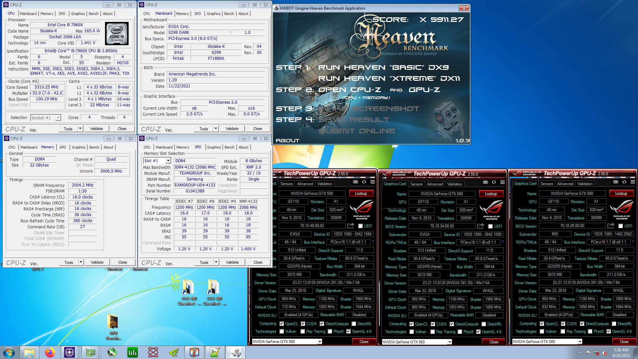Click the refresh icon in the middle GPU-Z window
This screenshot has height=359, width=638.
coord(494,182)
